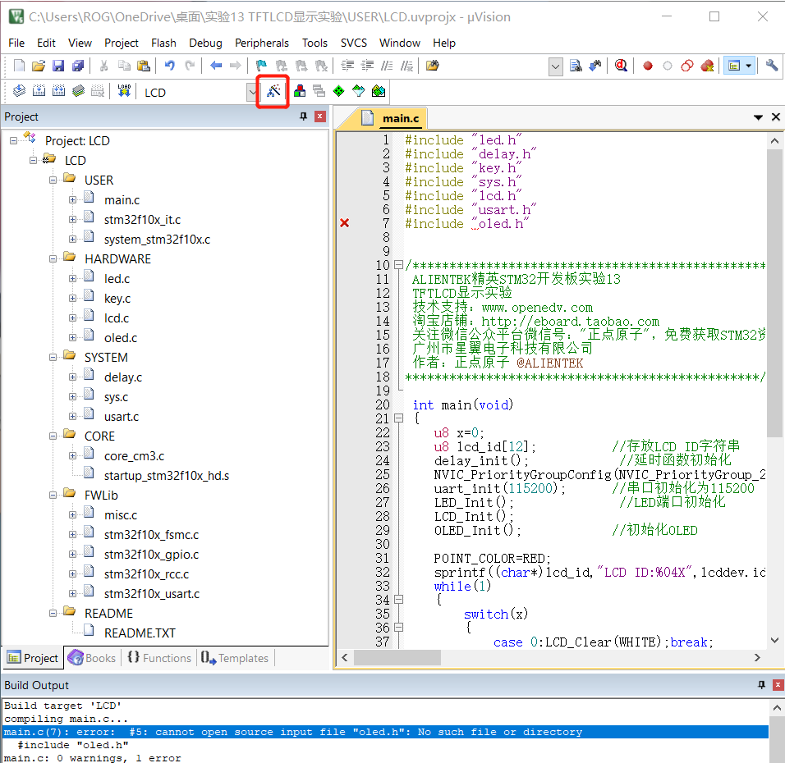Screen dimensions: 785x763
Task: Collapse Project: LCD root node
Action: pos(13,140)
